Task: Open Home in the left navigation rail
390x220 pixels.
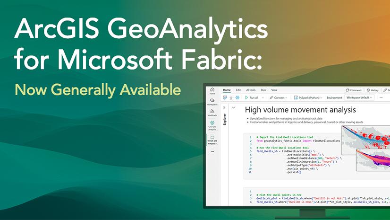Action: (x=212, y=91)
